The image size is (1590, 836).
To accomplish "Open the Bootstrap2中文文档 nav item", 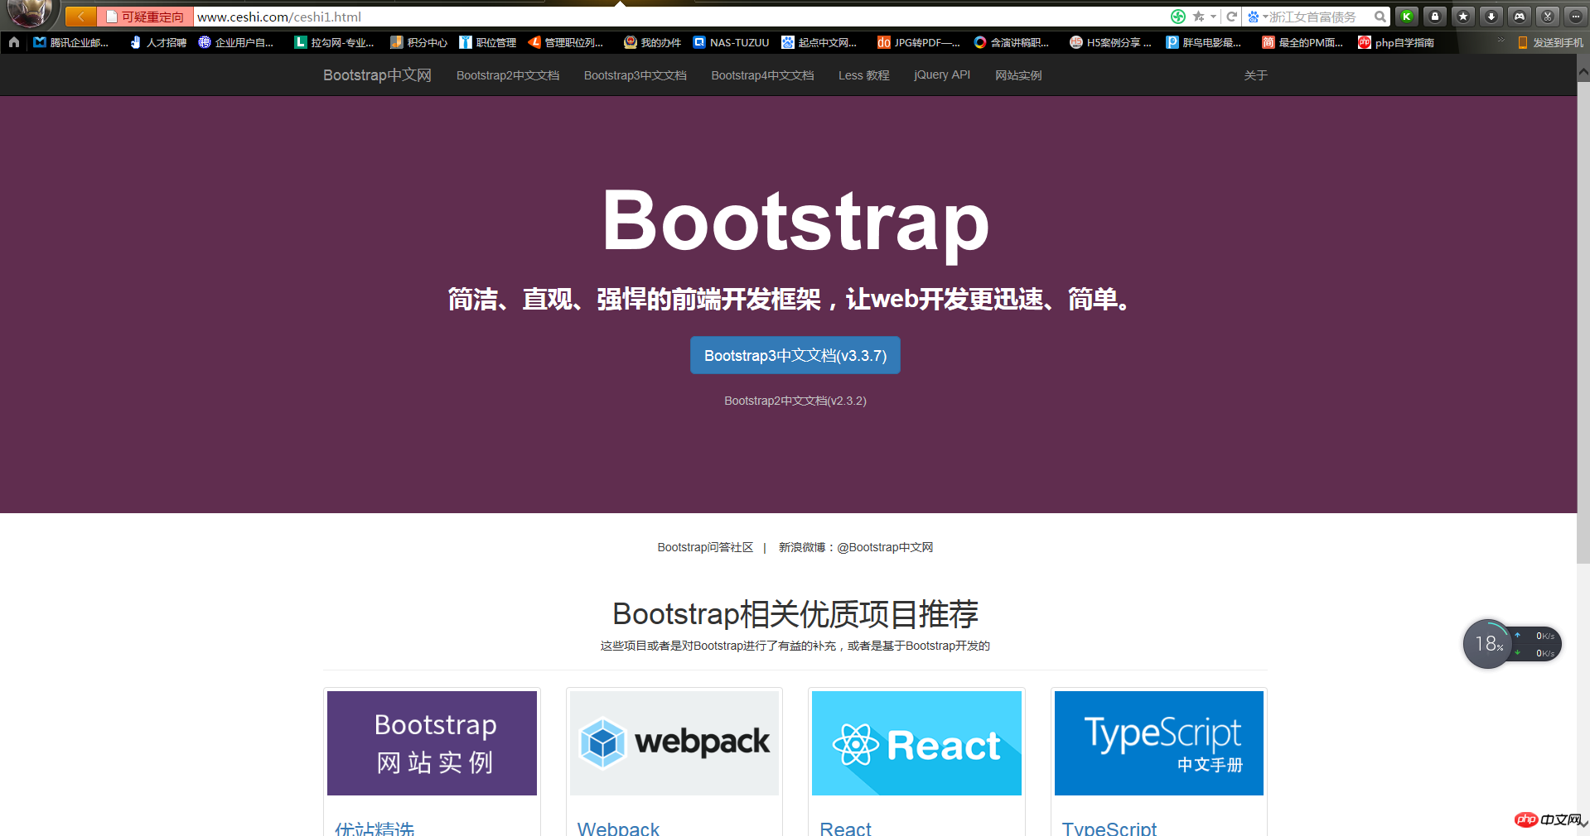I will (508, 75).
